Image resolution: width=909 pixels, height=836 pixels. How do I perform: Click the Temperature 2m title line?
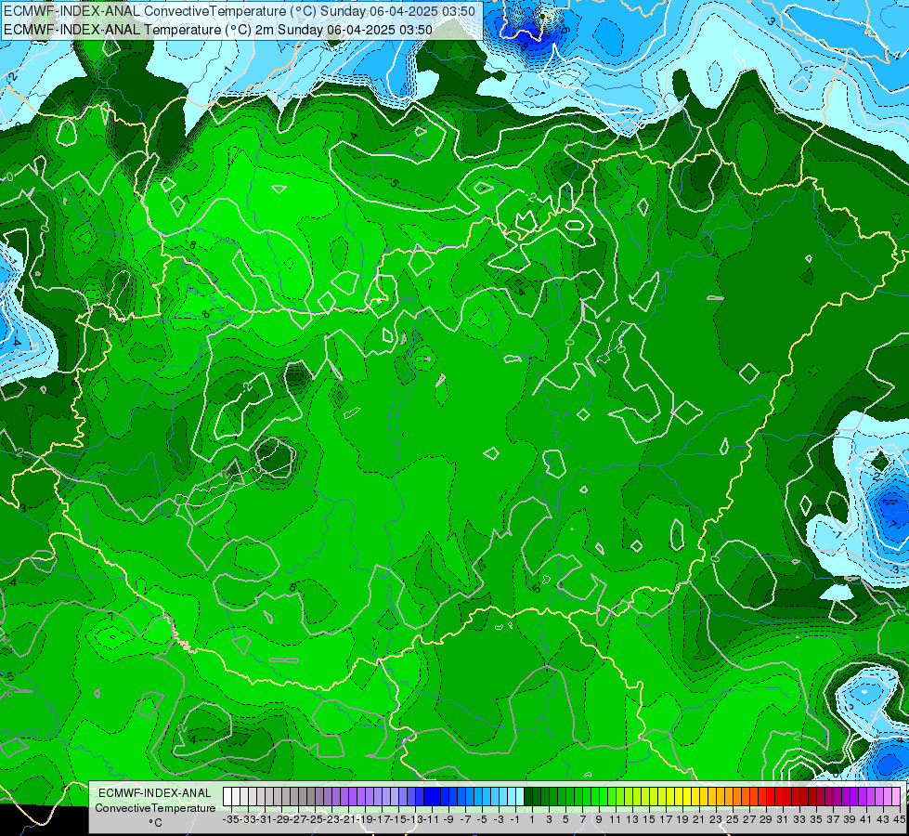click(218, 30)
